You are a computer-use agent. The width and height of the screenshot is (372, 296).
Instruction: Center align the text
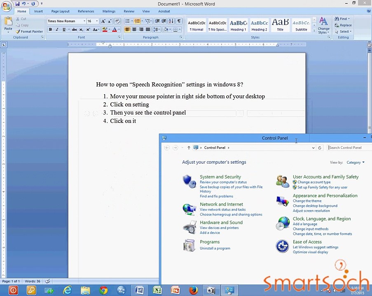pos(134,30)
